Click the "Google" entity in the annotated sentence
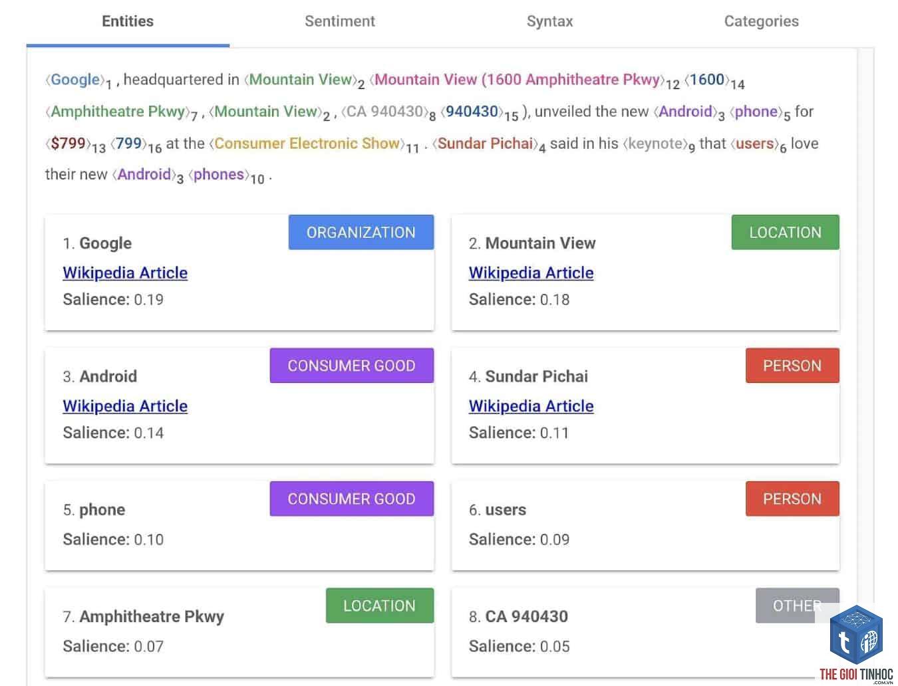The width and height of the screenshot is (898, 686). [75, 80]
